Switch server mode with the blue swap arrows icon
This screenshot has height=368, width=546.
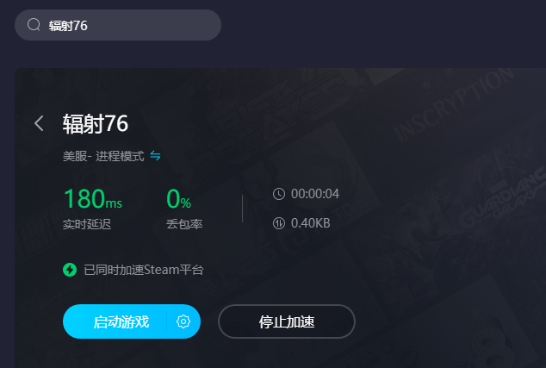[155, 155]
